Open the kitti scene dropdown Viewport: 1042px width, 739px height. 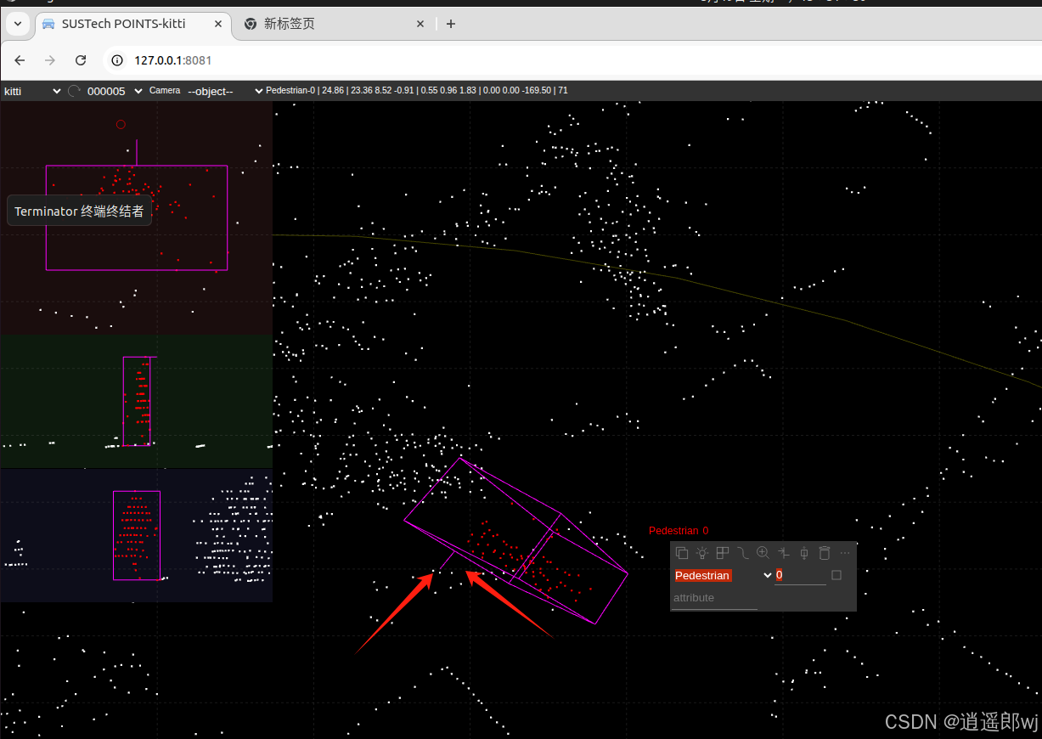point(32,91)
